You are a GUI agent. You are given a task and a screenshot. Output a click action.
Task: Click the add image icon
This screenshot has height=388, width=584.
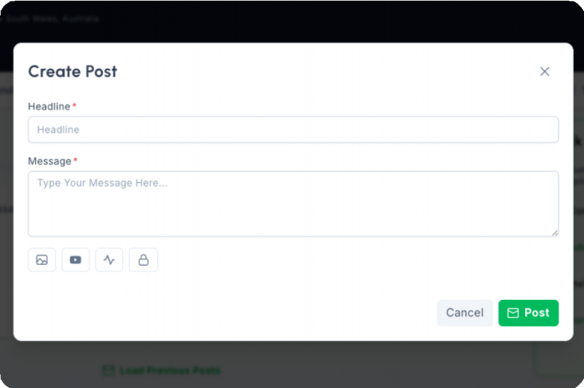pos(41,260)
